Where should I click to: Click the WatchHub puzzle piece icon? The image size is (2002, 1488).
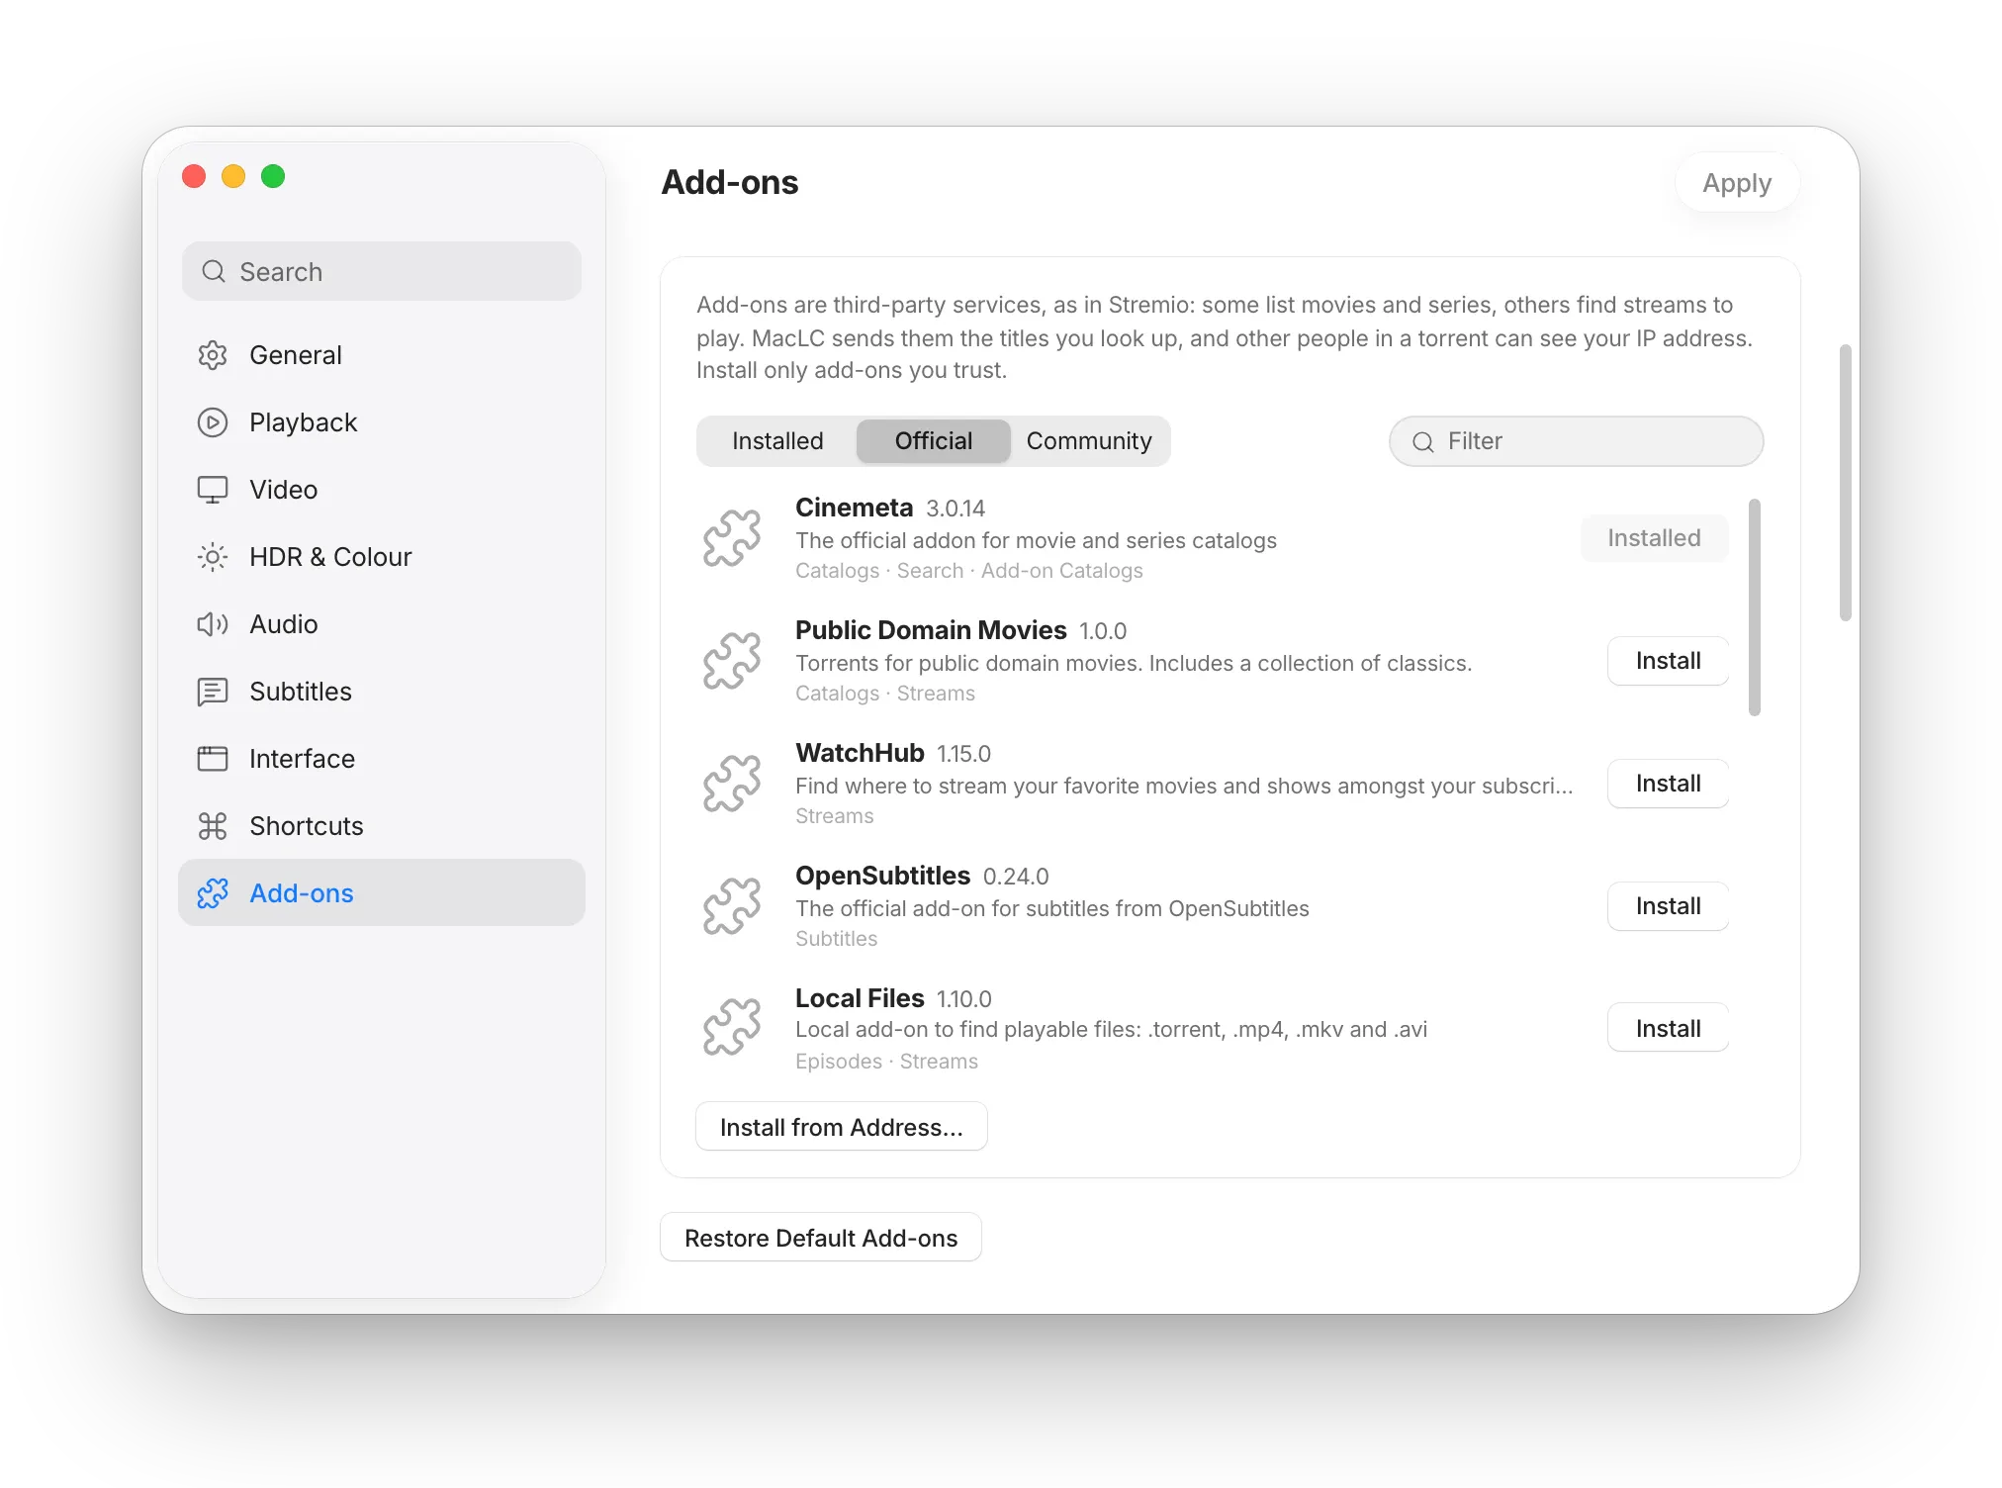[x=732, y=784]
